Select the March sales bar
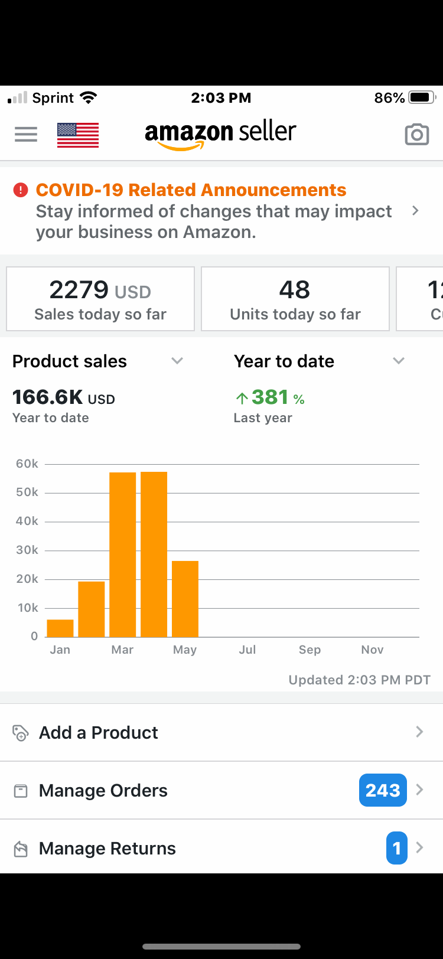 click(123, 554)
